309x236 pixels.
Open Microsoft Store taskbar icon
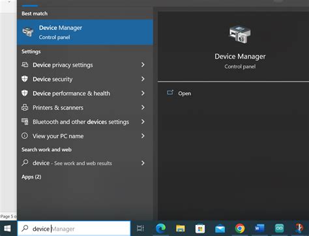[200, 228]
